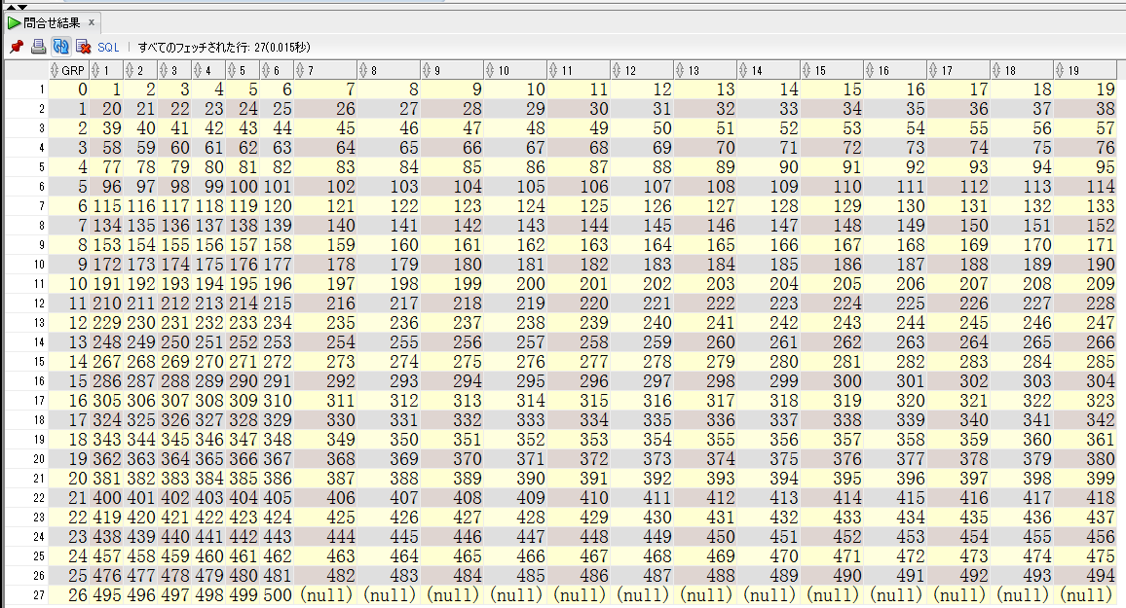Click the SQL link in toolbar
The width and height of the screenshot is (1126, 608).
tap(108, 46)
